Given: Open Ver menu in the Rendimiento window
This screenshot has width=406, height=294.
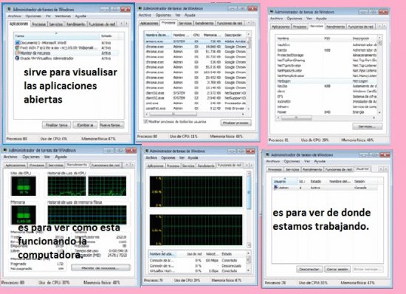Looking at the screenshot, I should pos(47,157).
